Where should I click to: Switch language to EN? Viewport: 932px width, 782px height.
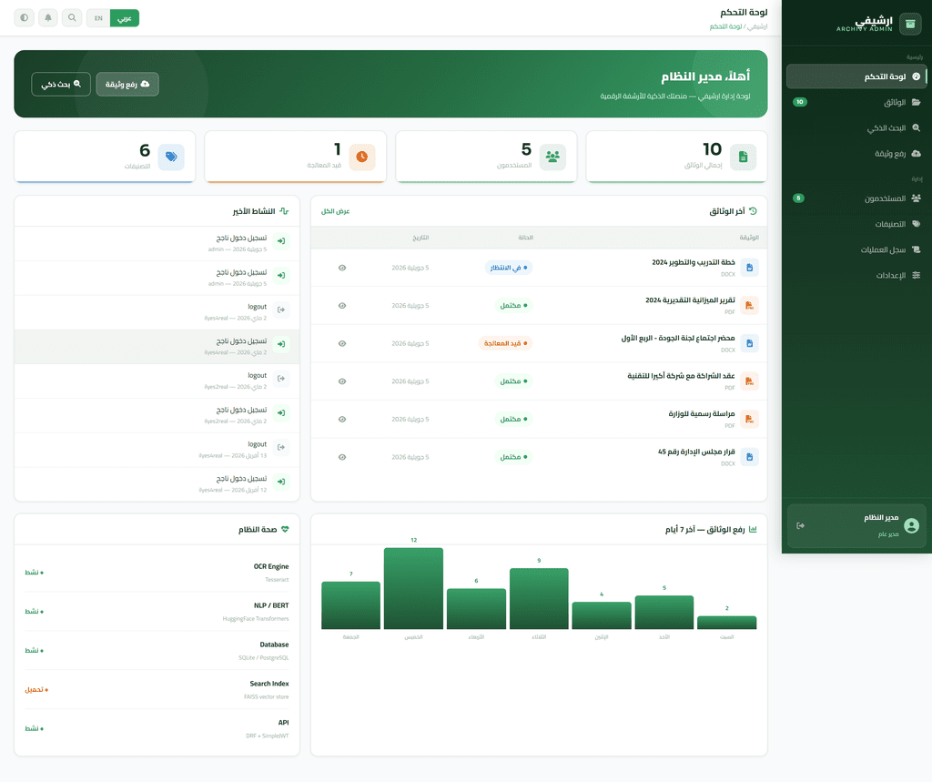[x=98, y=18]
